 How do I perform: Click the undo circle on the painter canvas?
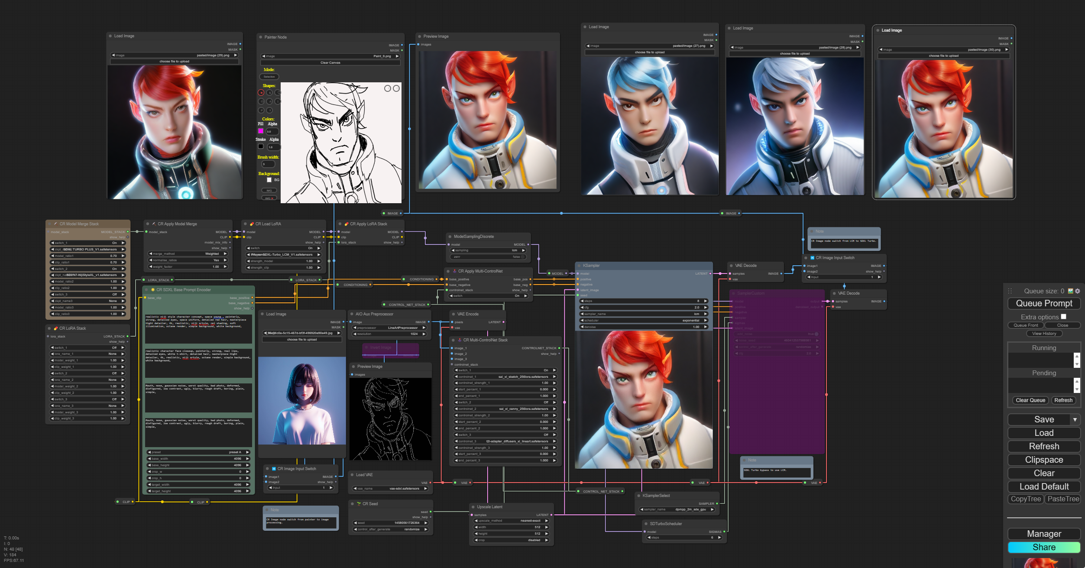(387, 88)
